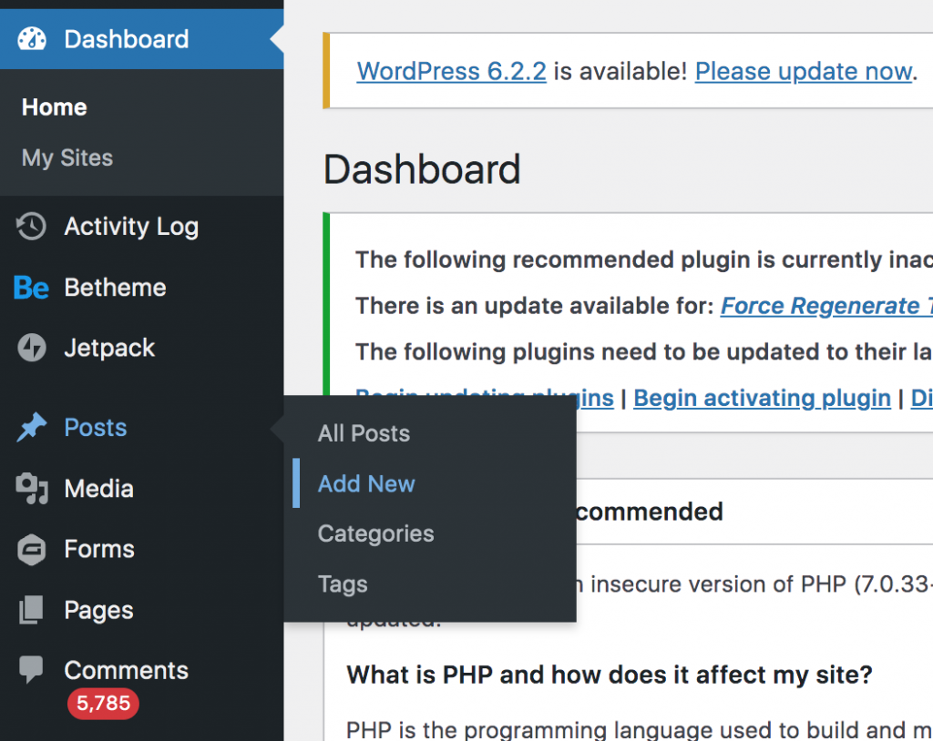This screenshot has width=933, height=741.
Task: Open the Force Regenerate plugin link
Action: (827, 306)
